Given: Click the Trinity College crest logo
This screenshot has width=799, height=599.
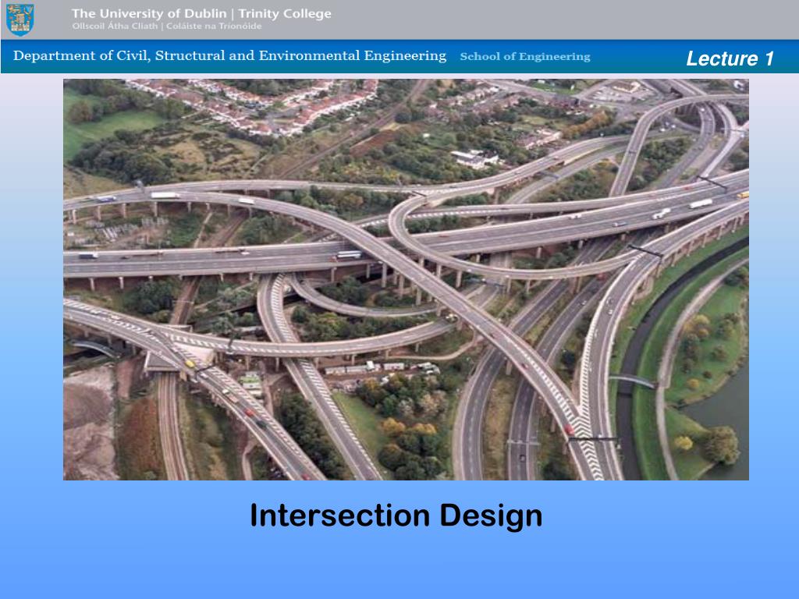Looking at the screenshot, I should point(20,19).
